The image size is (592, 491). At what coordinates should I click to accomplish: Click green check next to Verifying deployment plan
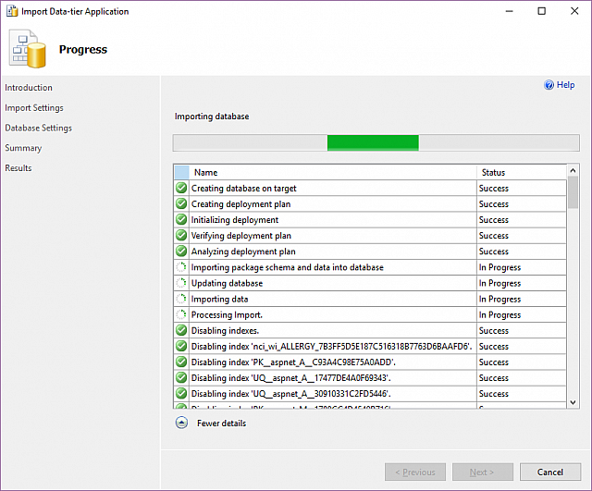click(x=181, y=236)
